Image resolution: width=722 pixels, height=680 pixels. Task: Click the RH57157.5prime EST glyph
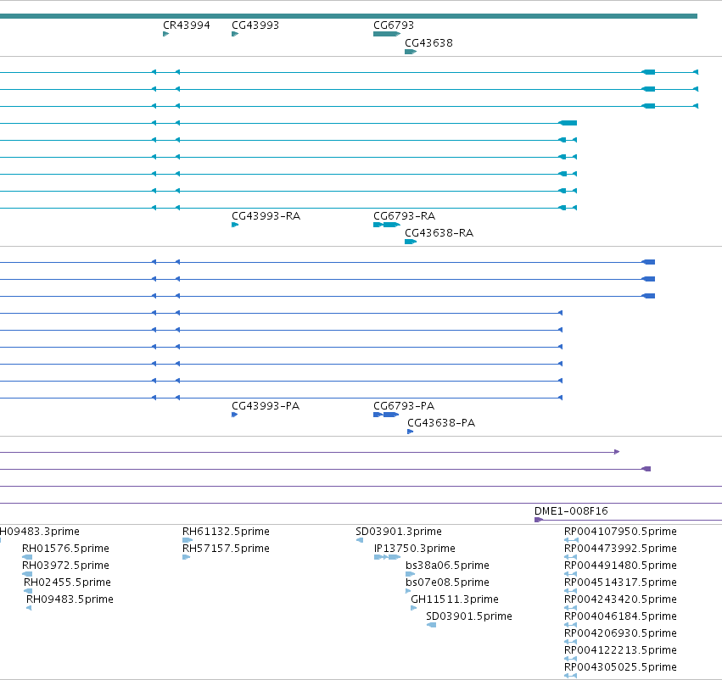point(186,557)
